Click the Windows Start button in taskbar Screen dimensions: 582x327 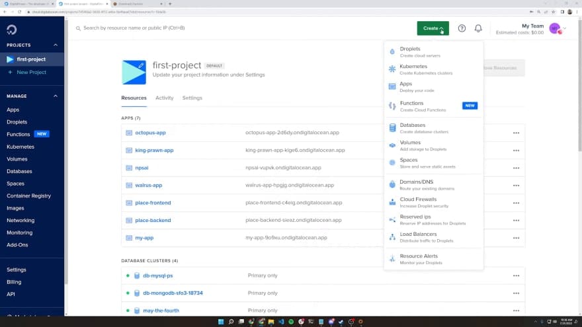coord(221,322)
